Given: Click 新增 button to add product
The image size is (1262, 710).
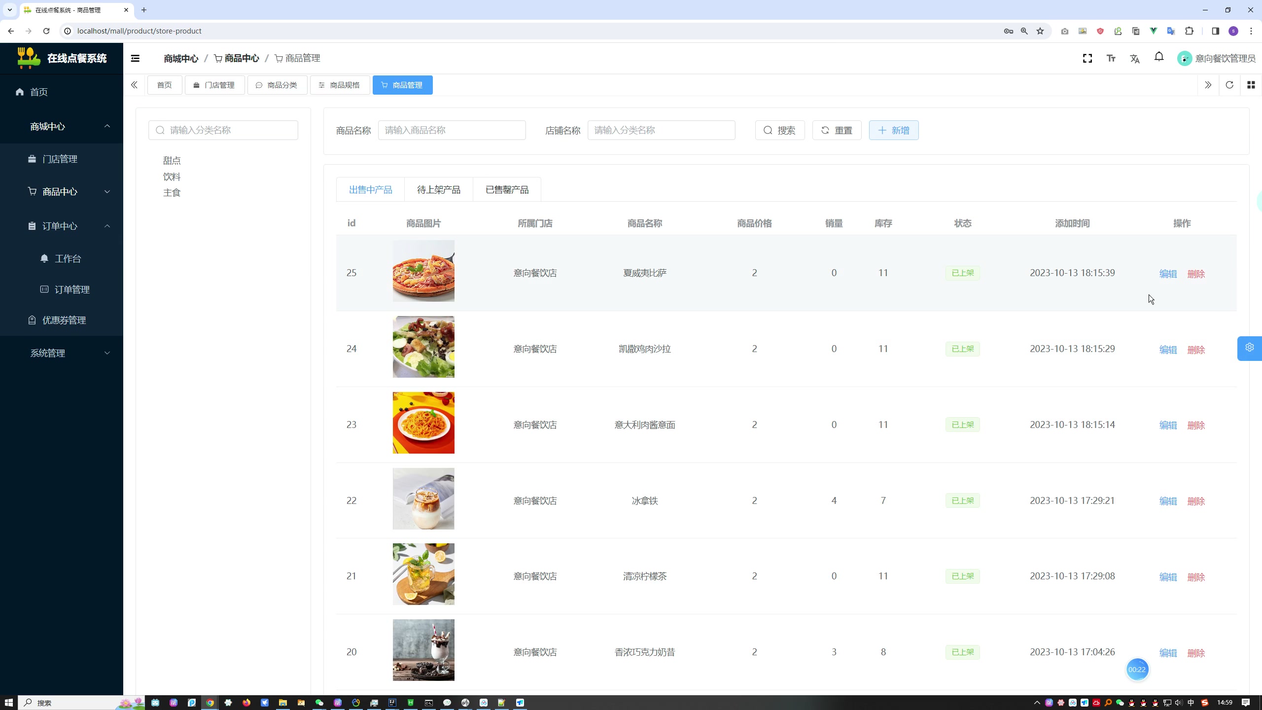Looking at the screenshot, I should click(x=894, y=130).
